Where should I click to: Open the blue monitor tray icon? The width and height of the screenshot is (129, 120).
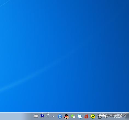[x=60, y=116]
